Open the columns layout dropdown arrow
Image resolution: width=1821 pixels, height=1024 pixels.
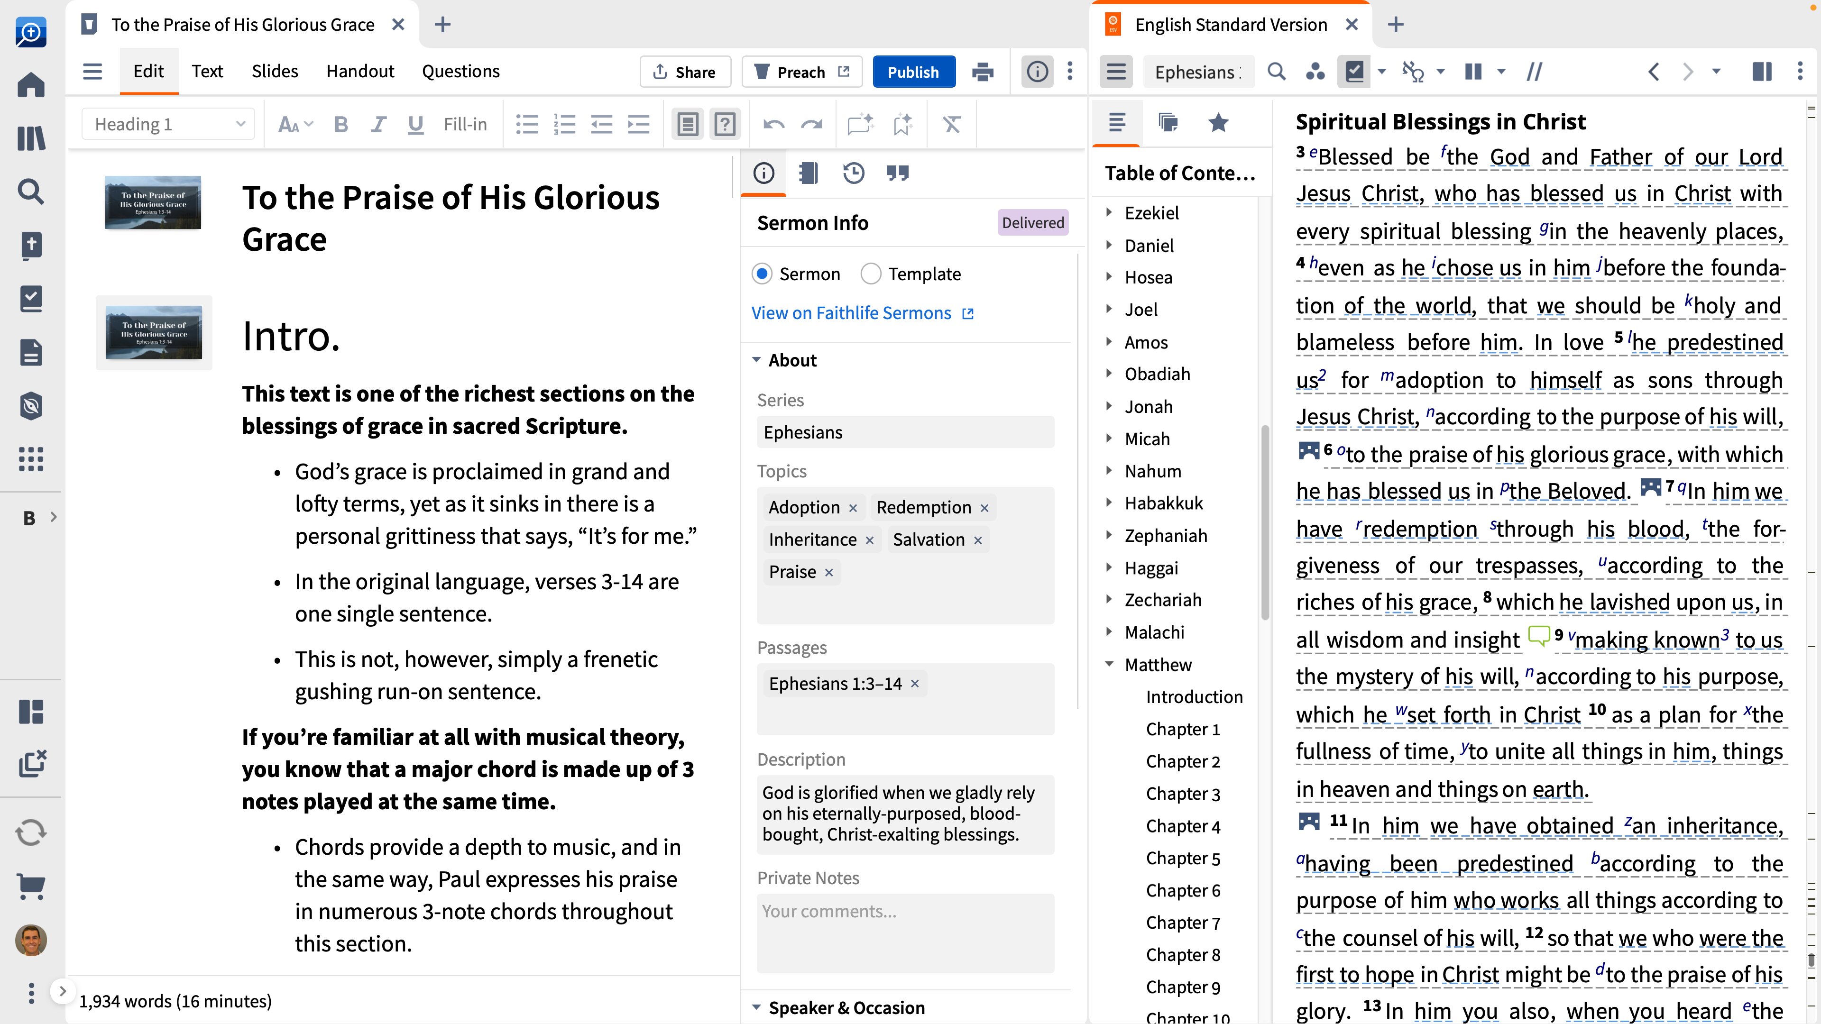pos(1501,72)
